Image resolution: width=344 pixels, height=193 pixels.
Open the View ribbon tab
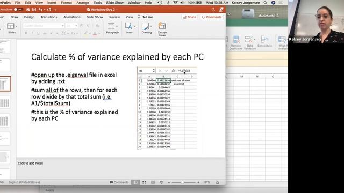pos(129,17)
